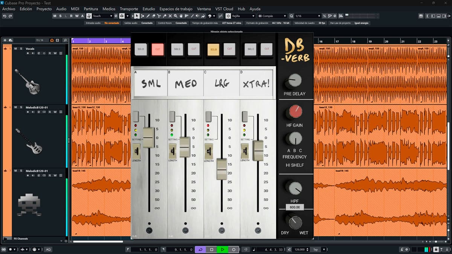The image size is (452, 254).
Task: Select the Comp hand tool
Action: [x=182, y=16]
